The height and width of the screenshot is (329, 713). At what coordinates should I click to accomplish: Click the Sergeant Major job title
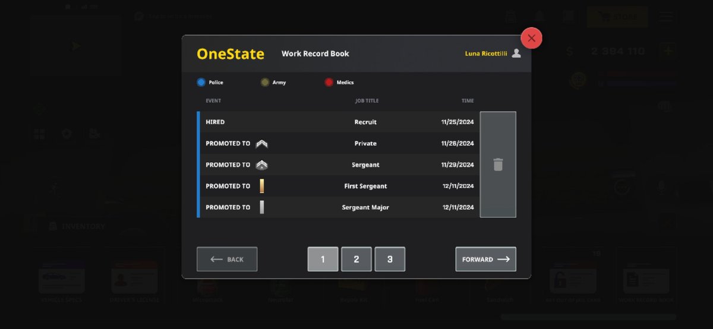pyautogui.click(x=365, y=207)
